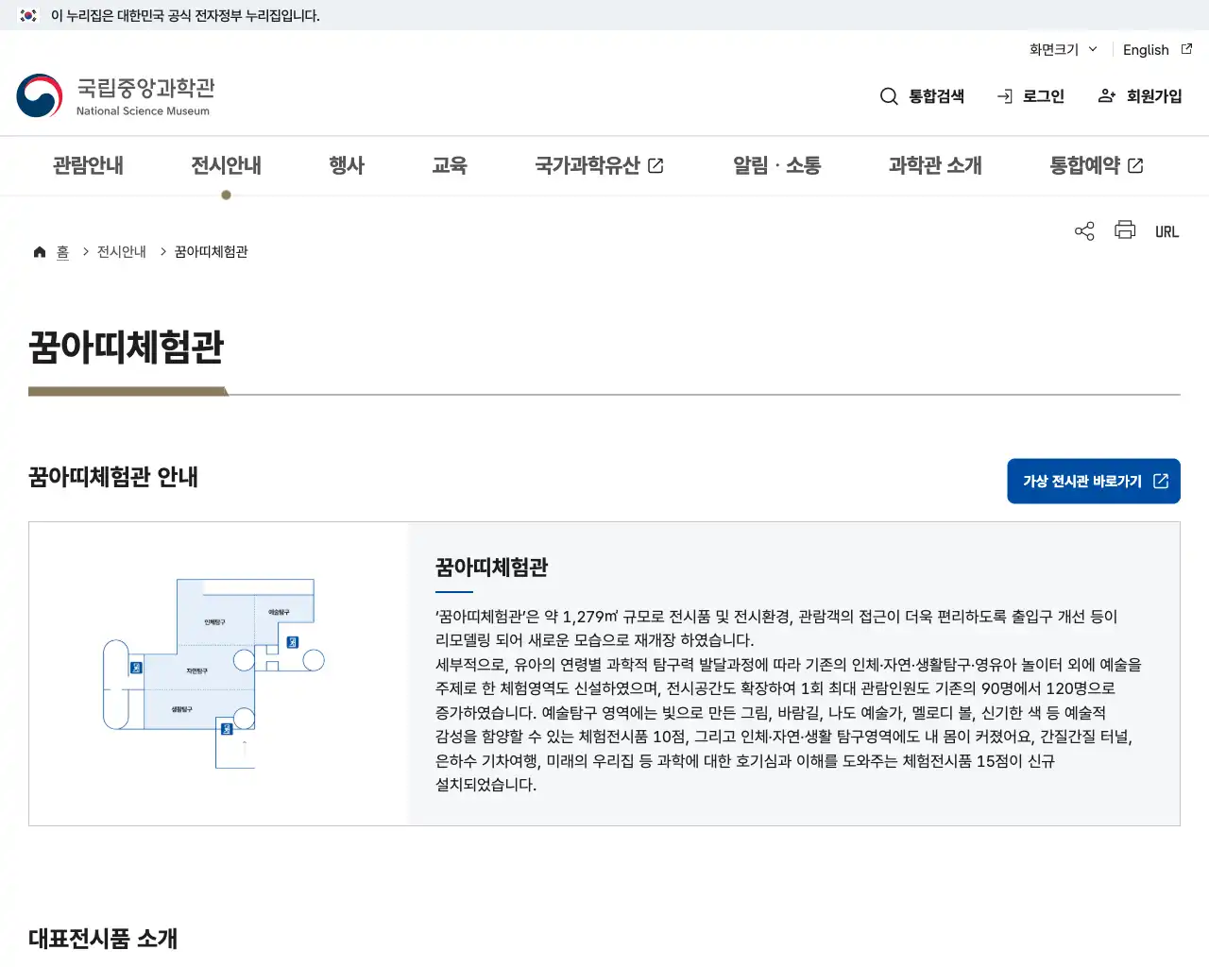Follow the English language link
This screenshot has height=967, width=1209.
click(x=1146, y=49)
